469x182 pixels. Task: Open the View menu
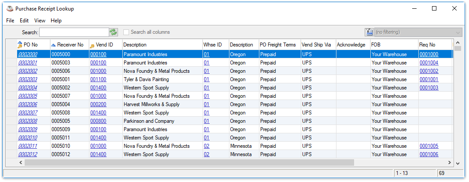point(40,21)
